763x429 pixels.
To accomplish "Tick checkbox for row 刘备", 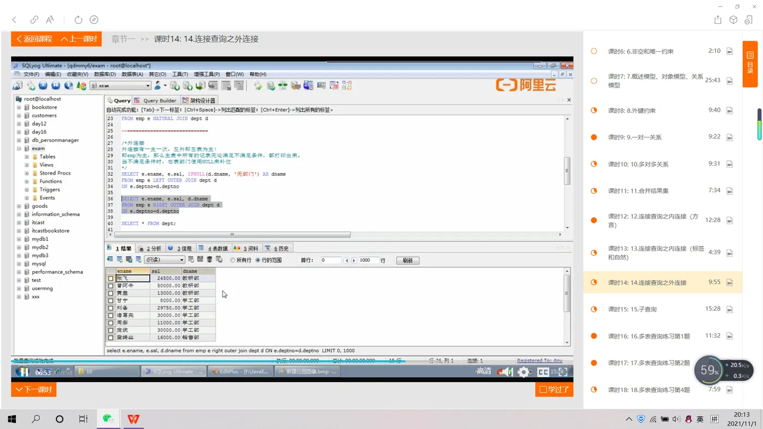I will (x=111, y=308).
